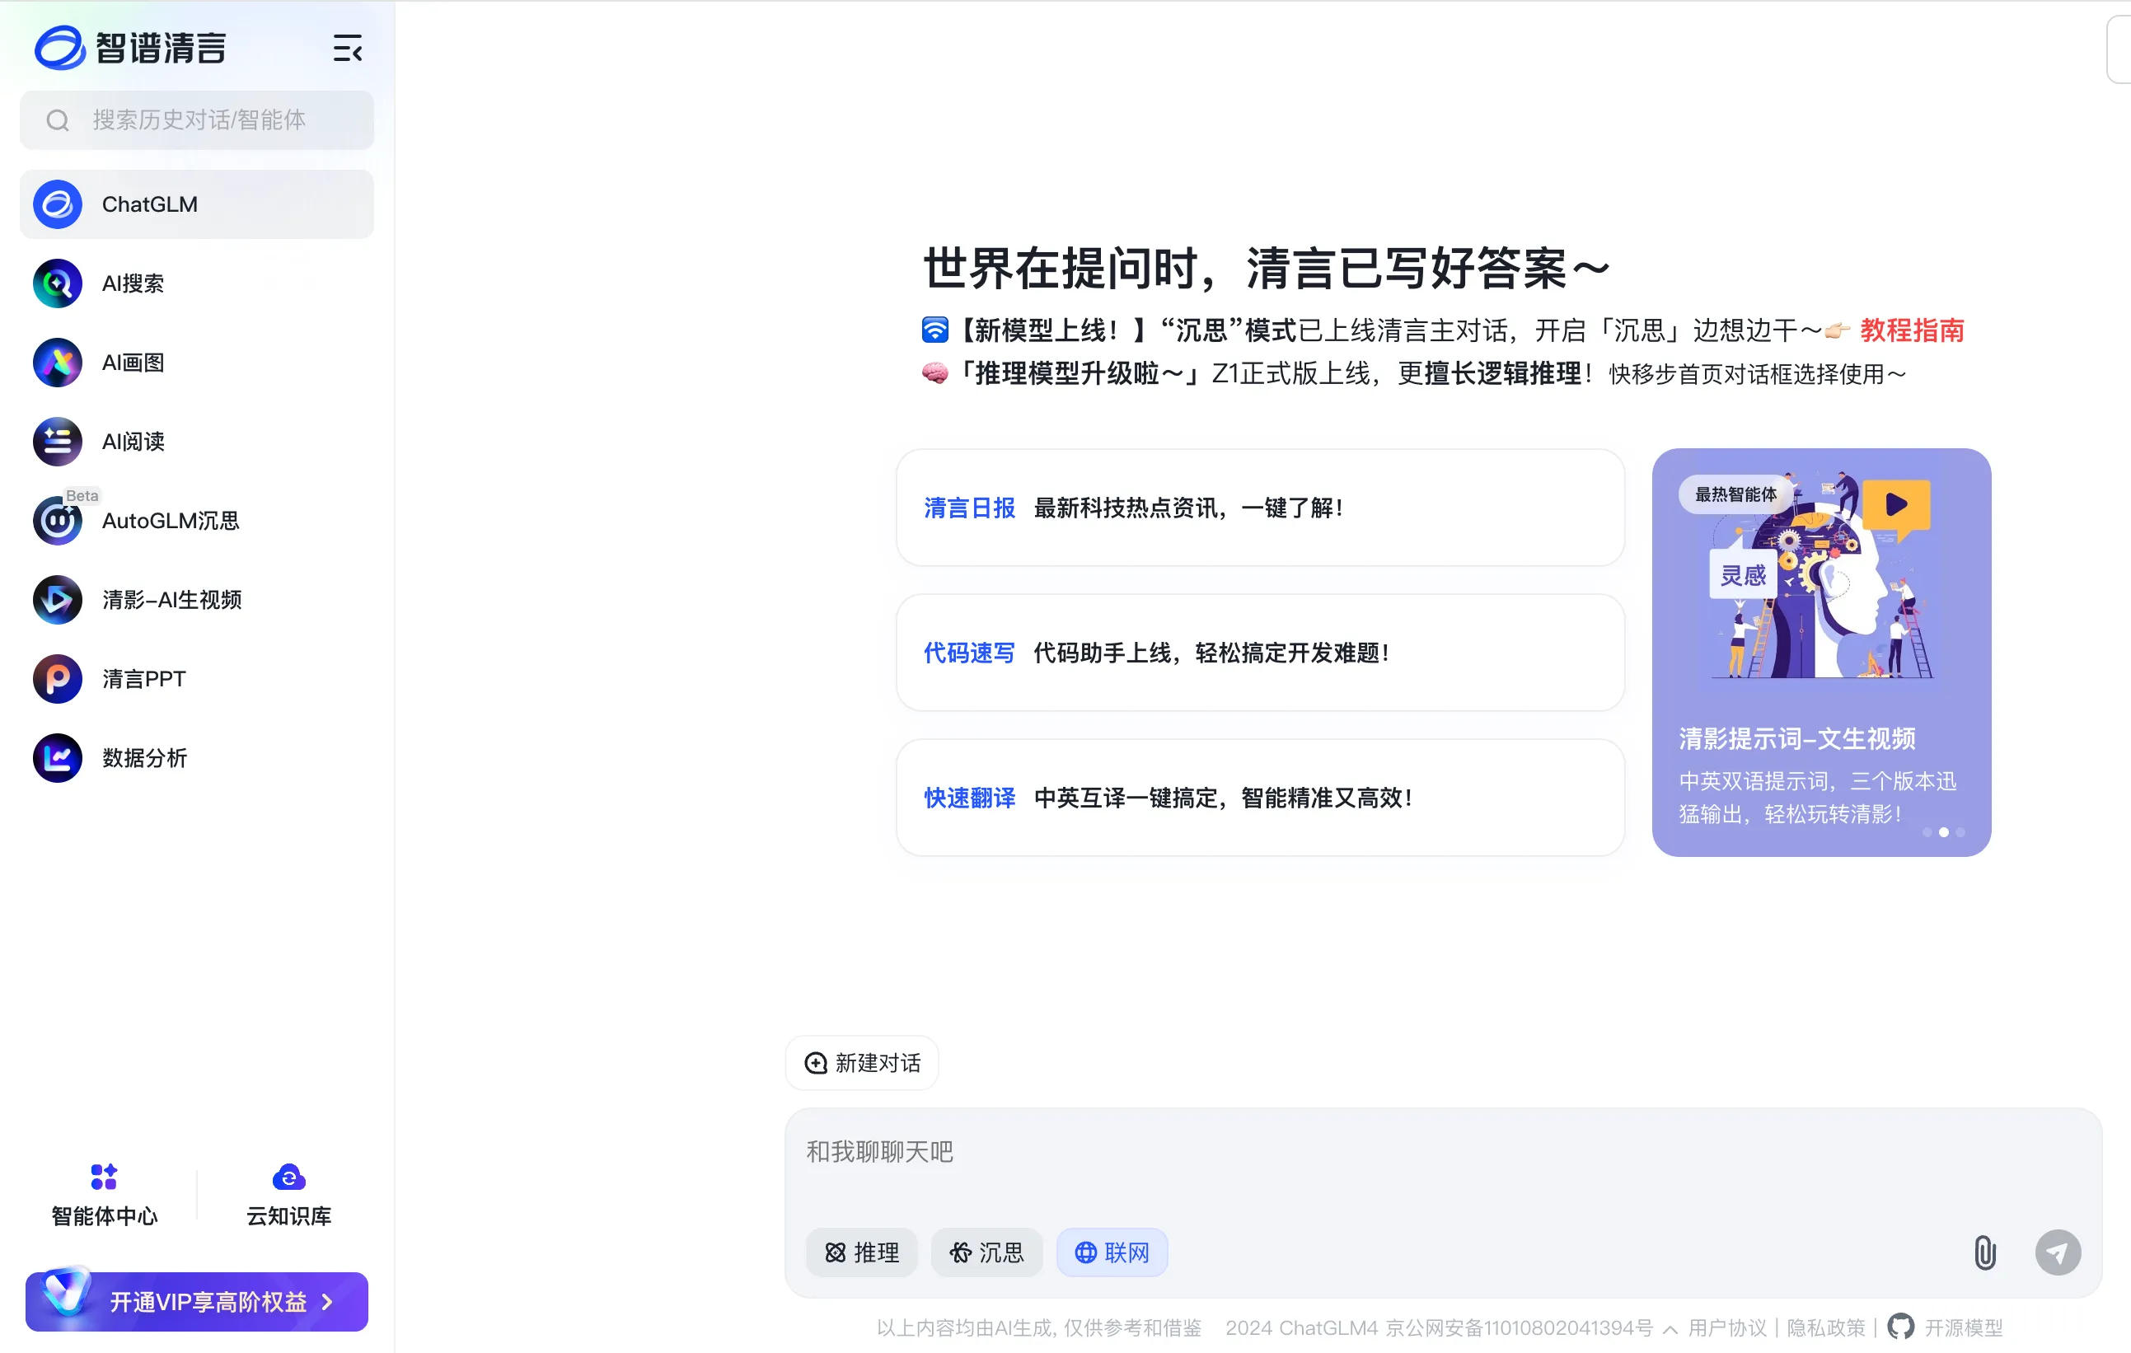This screenshot has width=2131, height=1353.
Task: Toggle 推理 reasoning mode
Action: click(862, 1253)
